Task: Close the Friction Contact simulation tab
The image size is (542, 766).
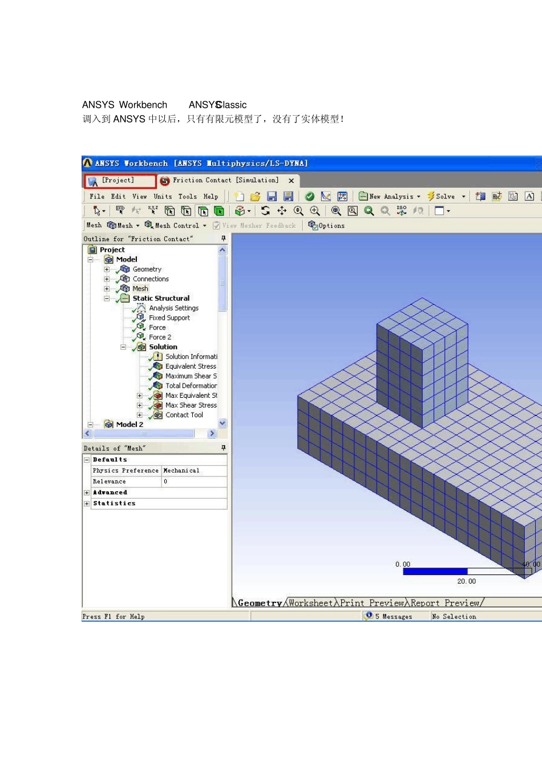Action: point(291,181)
